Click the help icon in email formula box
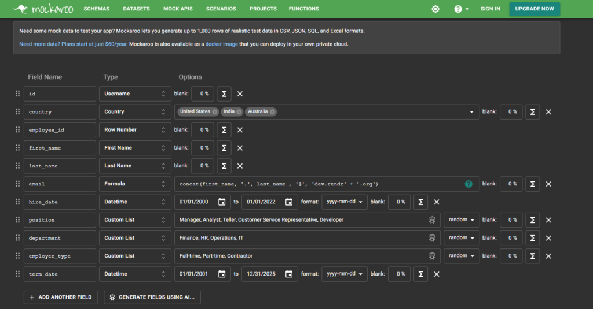 (468, 184)
